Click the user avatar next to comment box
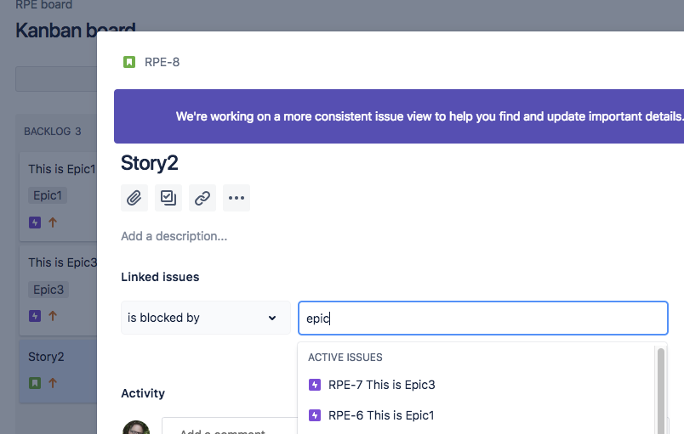This screenshot has height=434, width=684. tap(136, 427)
